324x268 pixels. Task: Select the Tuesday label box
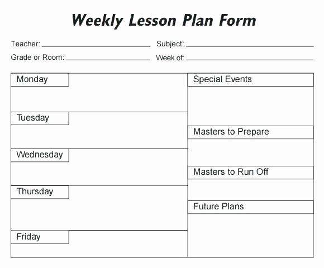40,118
